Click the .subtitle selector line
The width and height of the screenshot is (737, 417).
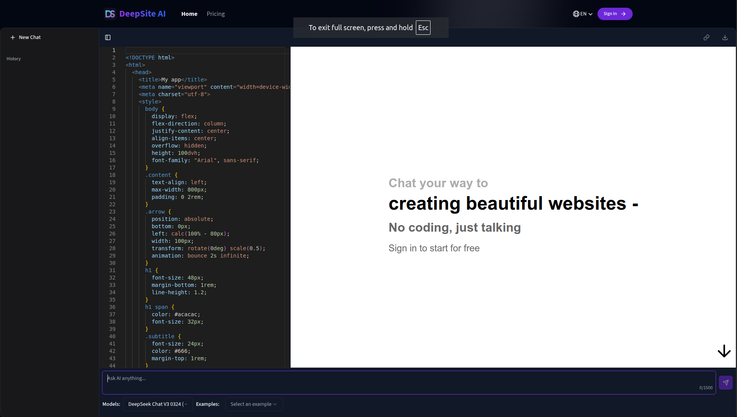click(163, 336)
